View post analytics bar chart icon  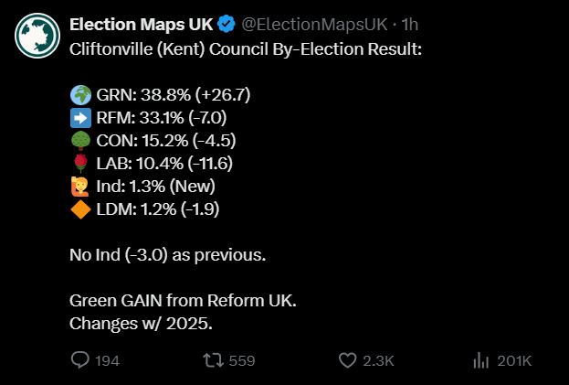(x=480, y=361)
